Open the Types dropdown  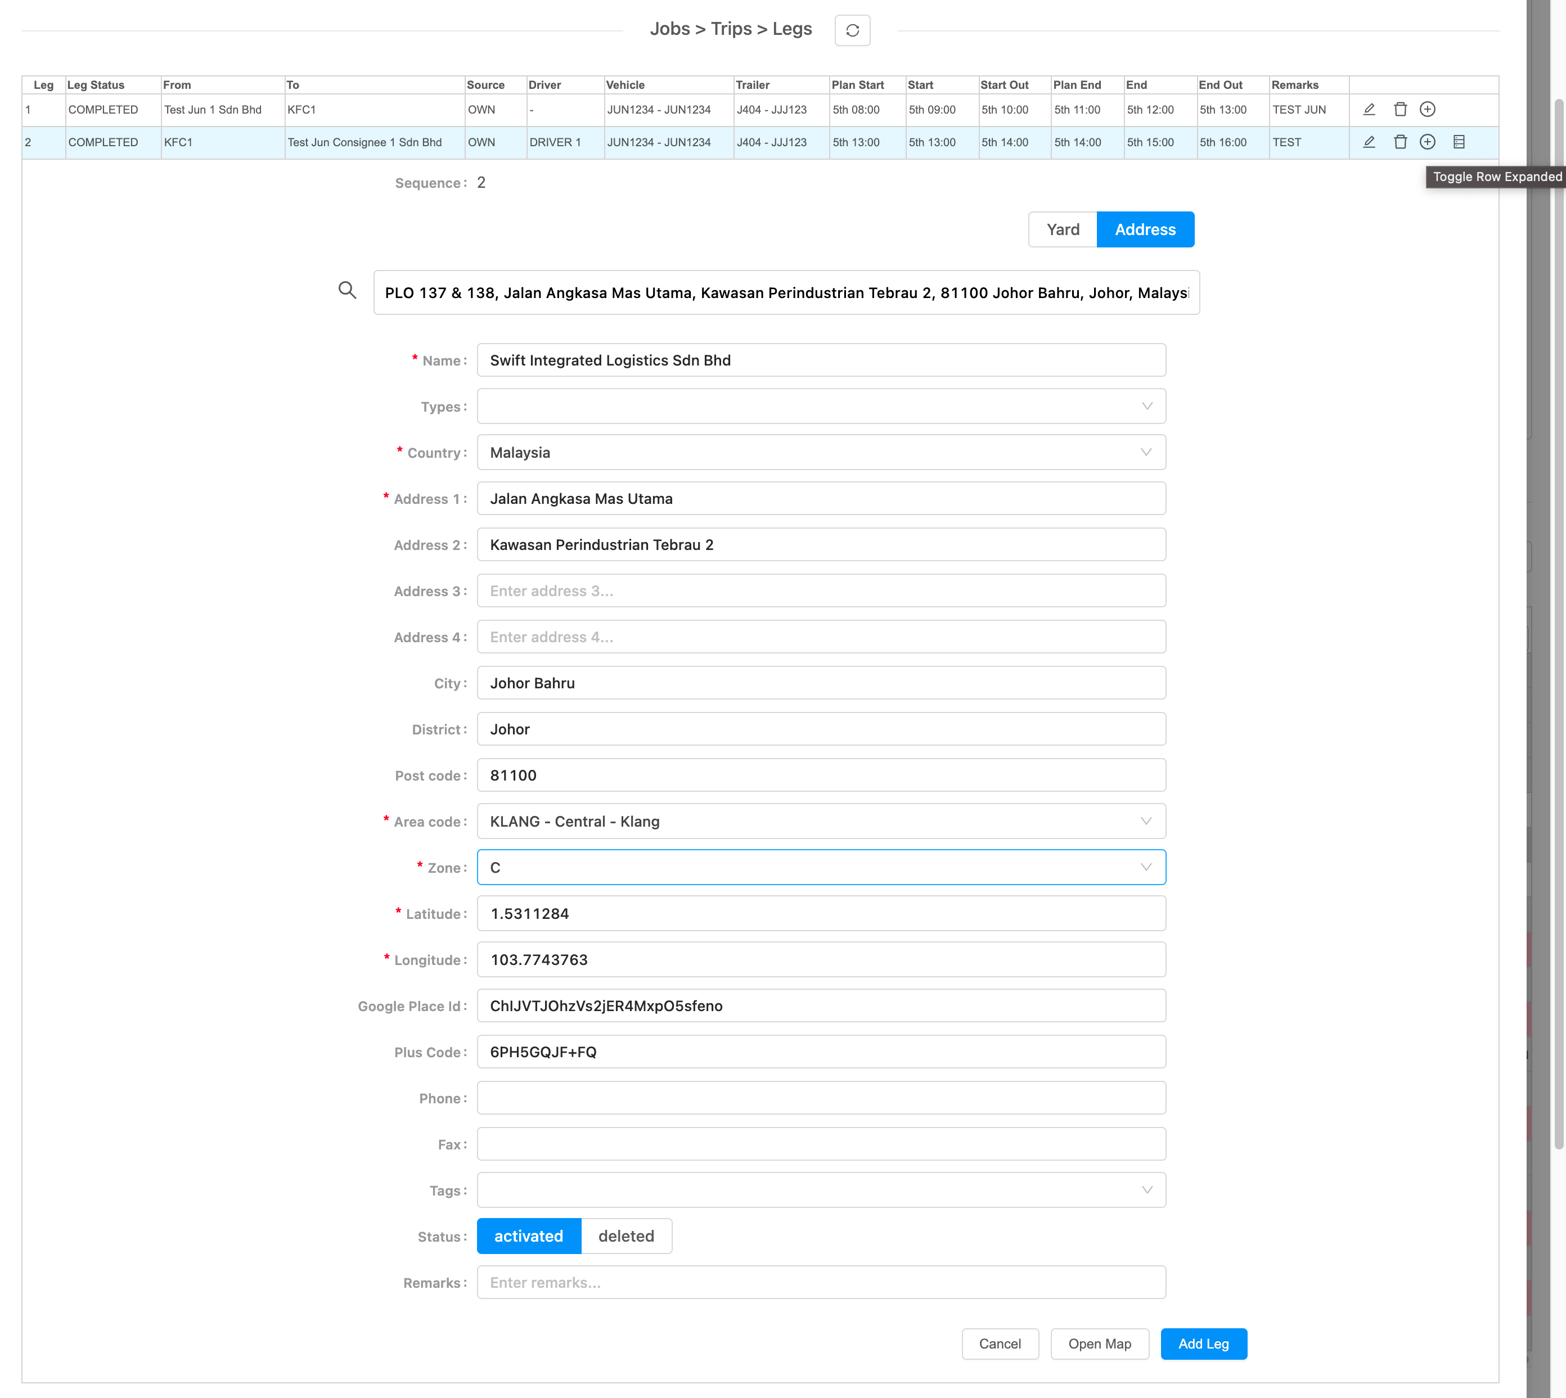click(821, 407)
